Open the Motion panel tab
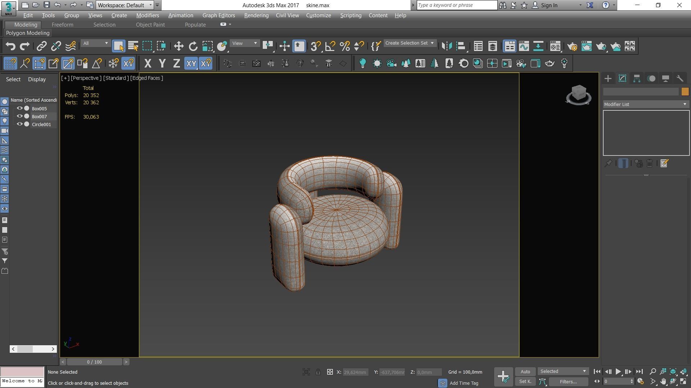This screenshot has width=691, height=388. pos(651,79)
